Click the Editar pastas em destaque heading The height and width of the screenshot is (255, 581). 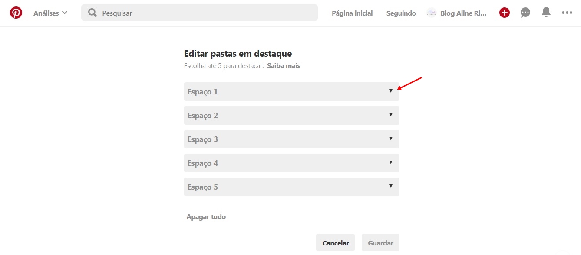(x=238, y=54)
